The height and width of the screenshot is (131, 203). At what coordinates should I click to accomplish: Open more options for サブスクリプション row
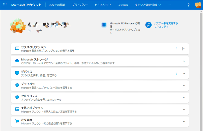pyautogui.click(x=176, y=49)
